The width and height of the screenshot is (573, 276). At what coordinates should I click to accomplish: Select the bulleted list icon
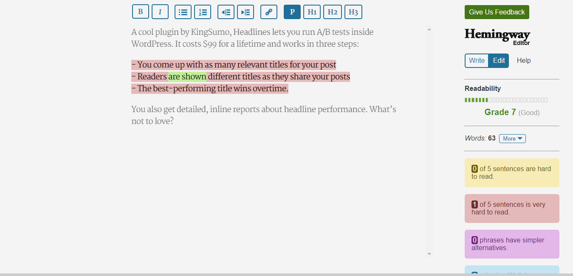point(183,11)
